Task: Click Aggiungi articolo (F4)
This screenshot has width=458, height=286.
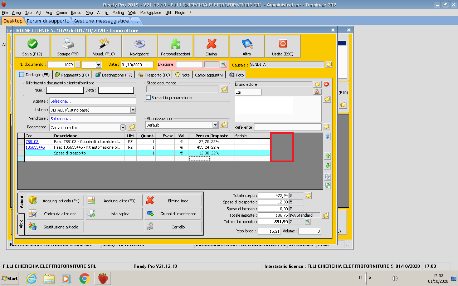Action: (x=56, y=201)
